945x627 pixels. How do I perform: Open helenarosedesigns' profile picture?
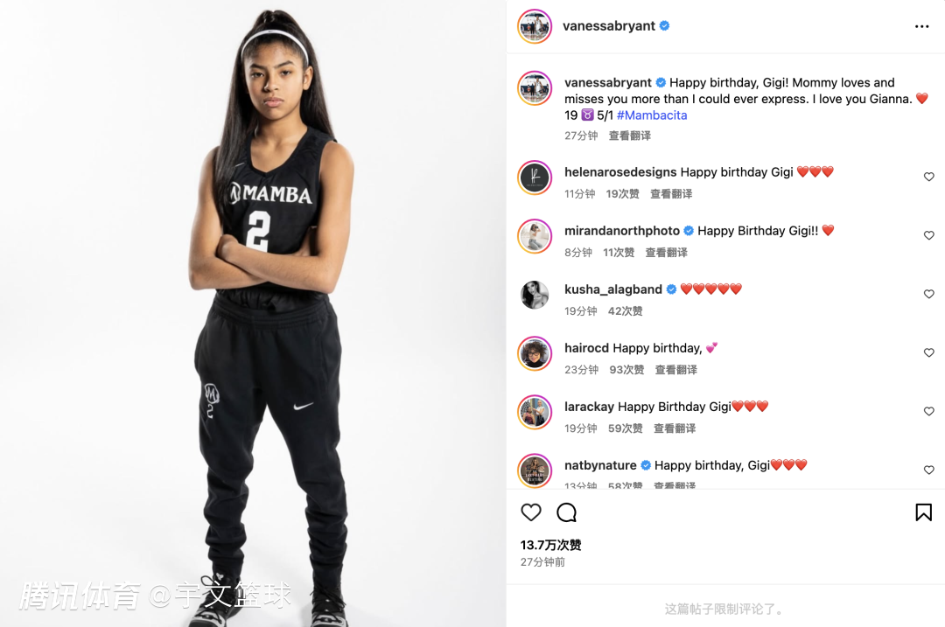click(x=535, y=178)
